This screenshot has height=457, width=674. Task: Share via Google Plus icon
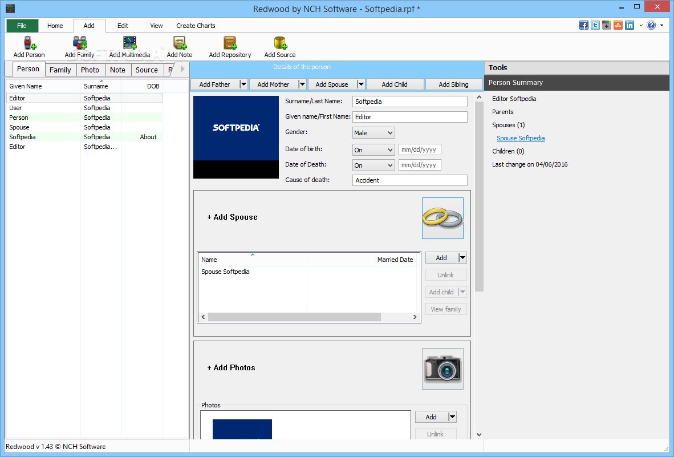point(607,25)
